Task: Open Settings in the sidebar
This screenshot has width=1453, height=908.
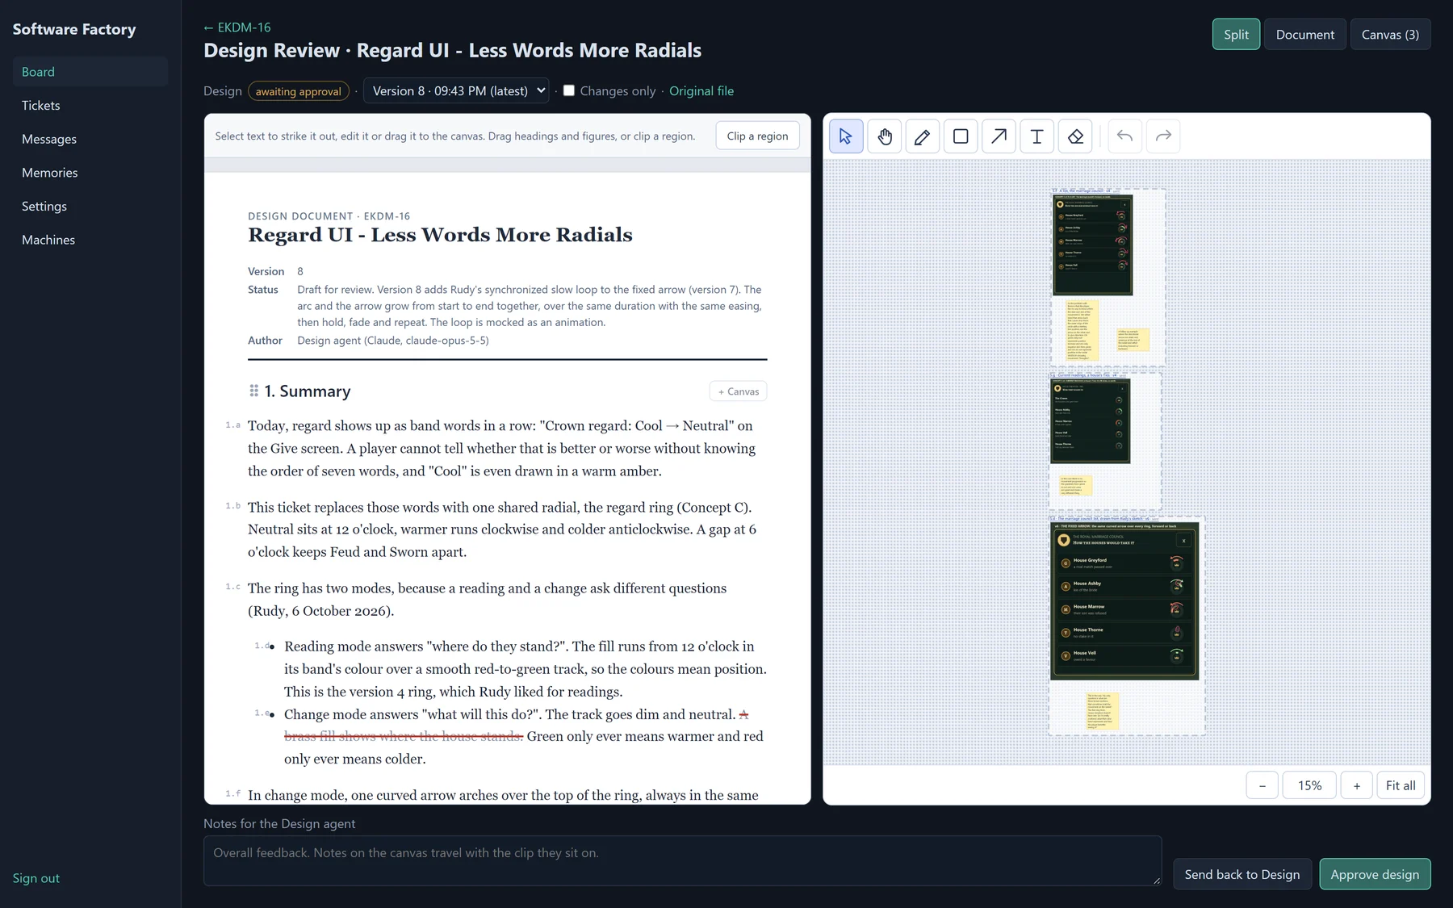Action: click(x=90, y=206)
